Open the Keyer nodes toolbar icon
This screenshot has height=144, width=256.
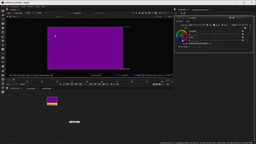pos(3,36)
